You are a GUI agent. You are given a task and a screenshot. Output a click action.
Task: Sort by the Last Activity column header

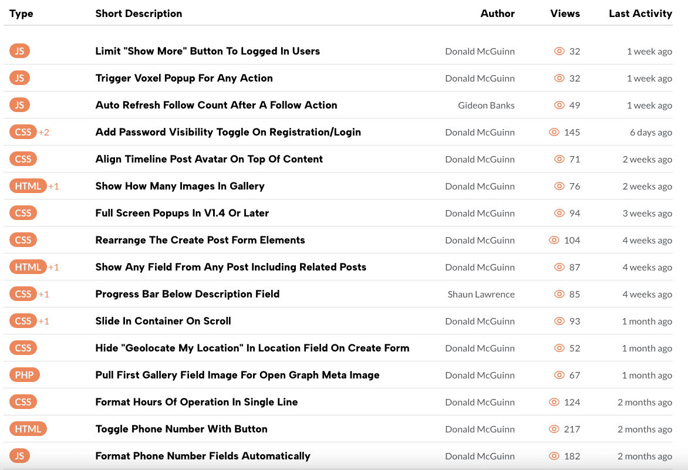click(x=640, y=13)
